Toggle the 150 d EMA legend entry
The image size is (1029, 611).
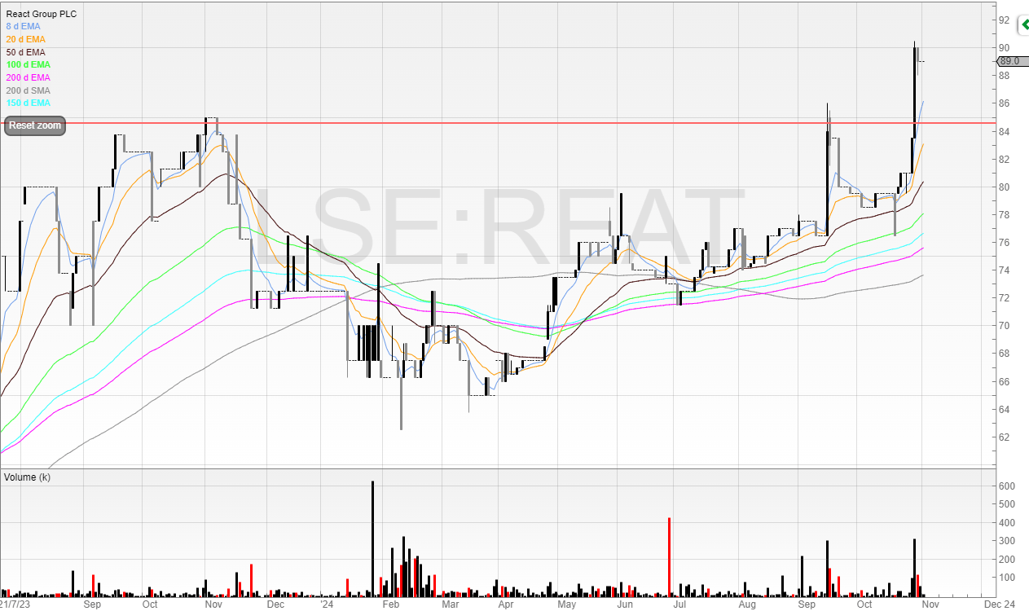tap(28, 103)
